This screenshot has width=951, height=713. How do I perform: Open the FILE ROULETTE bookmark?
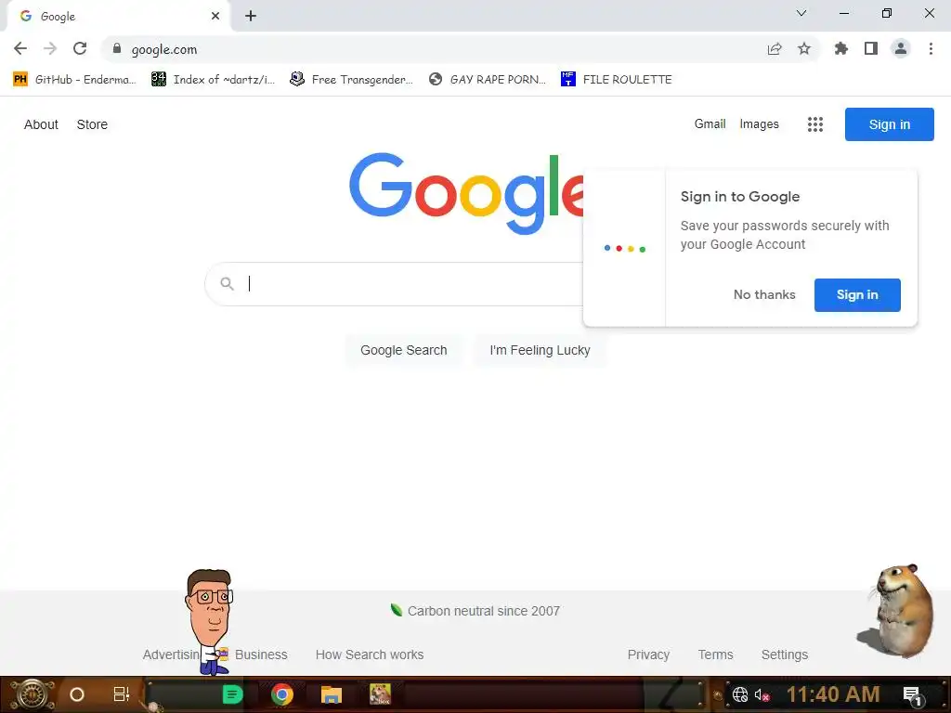[x=617, y=80]
